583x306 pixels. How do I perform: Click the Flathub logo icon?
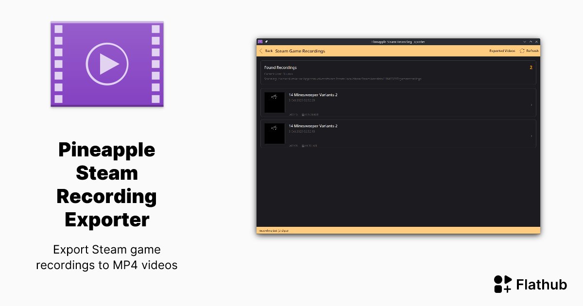pyautogui.click(x=502, y=284)
